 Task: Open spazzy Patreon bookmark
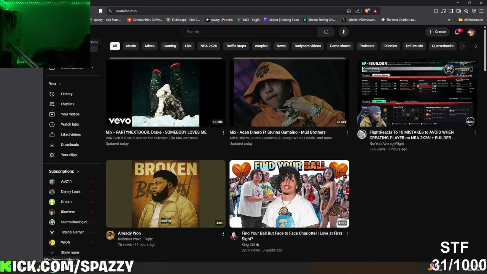pos(219,20)
